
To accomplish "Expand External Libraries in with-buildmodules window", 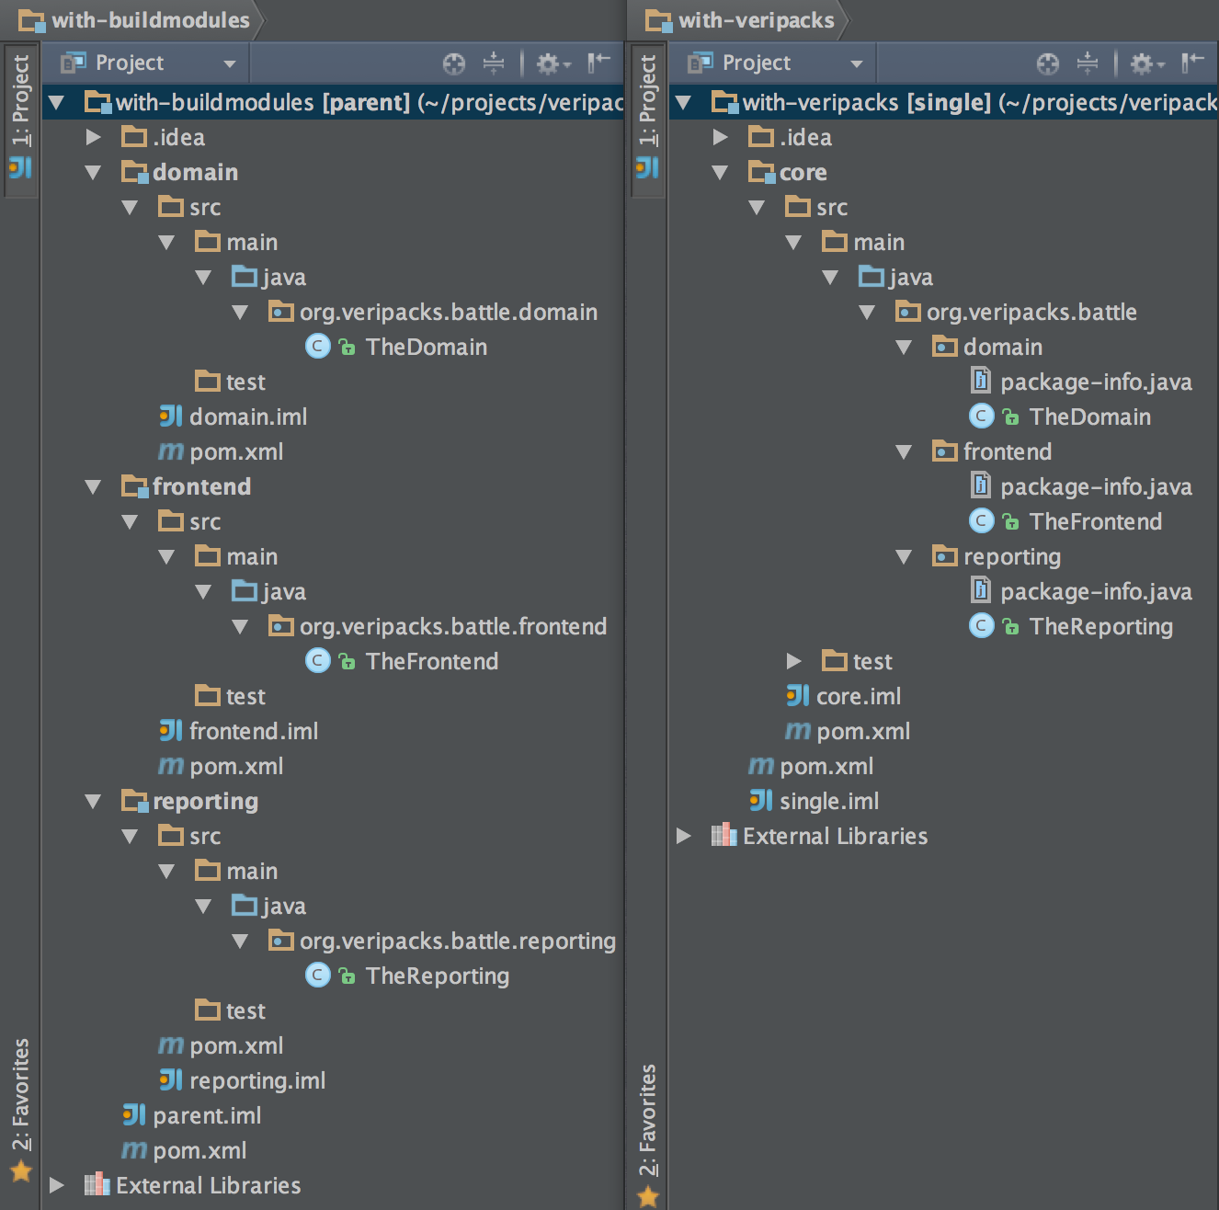I will pyautogui.click(x=56, y=1185).
